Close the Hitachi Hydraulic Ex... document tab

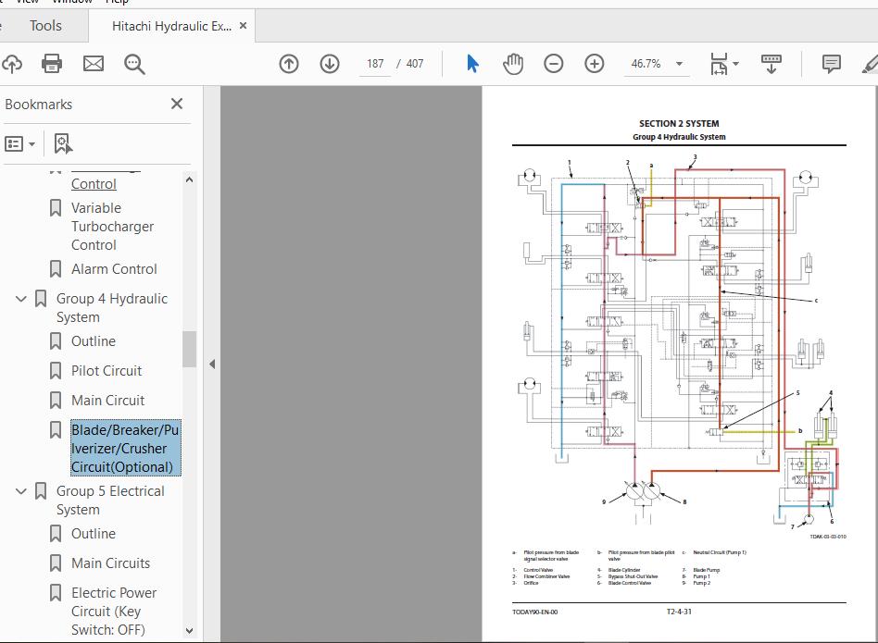244,26
